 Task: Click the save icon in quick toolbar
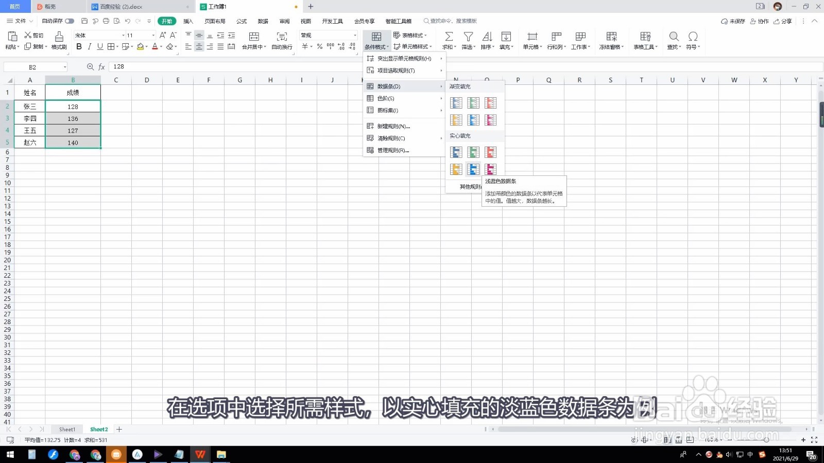coord(84,21)
